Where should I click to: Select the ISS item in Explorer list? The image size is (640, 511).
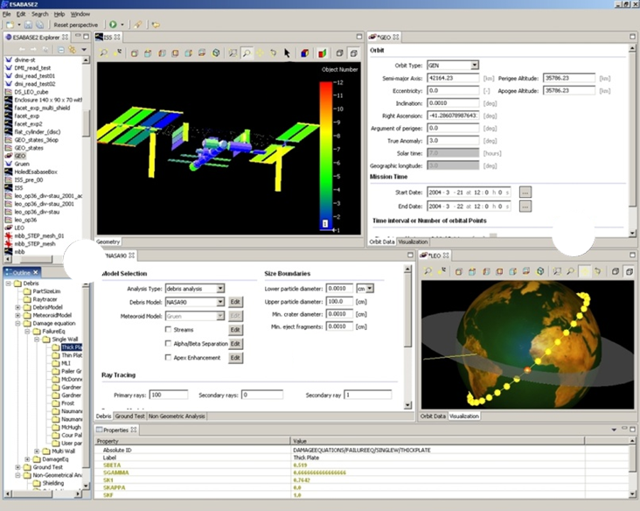click(x=18, y=187)
